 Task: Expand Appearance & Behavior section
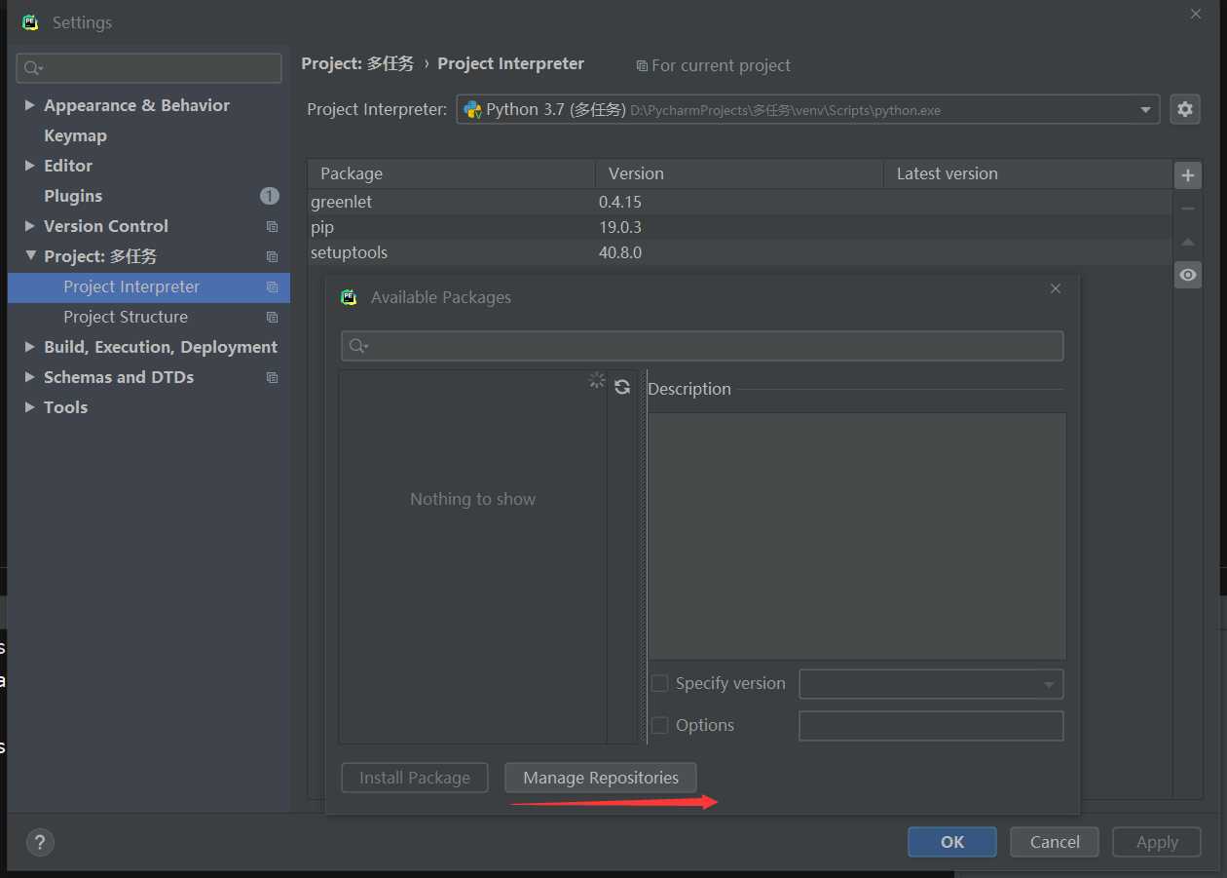30,105
